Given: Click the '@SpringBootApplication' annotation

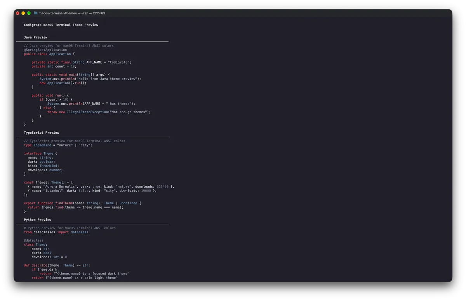Looking at the screenshot, I should pos(45,50).
